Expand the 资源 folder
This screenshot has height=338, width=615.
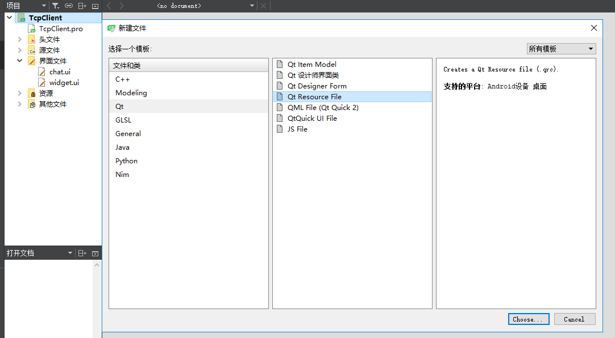pyautogui.click(x=19, y=93)
